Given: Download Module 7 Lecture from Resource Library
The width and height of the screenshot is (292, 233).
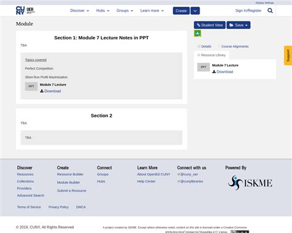Looking at the screenshot, I should (x=222, y=72).
